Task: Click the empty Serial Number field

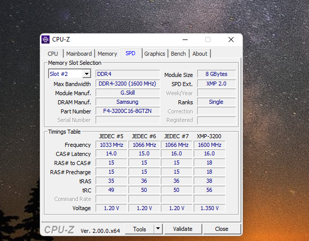Action: [128, 120]
